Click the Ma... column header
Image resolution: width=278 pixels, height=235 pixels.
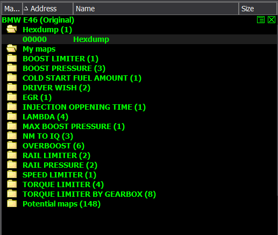[x=12, y=9]
